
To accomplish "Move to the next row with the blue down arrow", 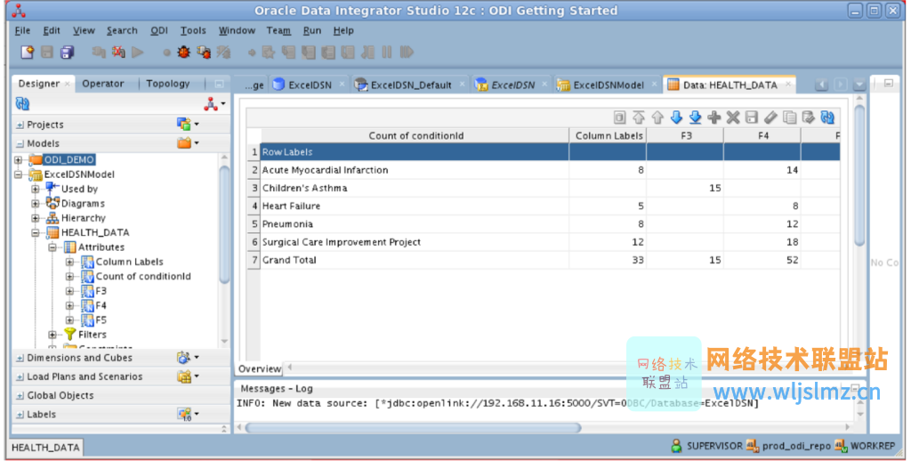I will (676, 117).
